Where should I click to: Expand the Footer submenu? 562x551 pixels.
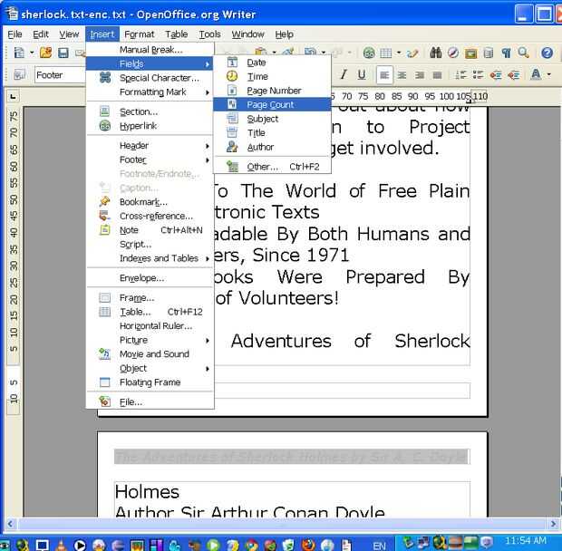(x=150, y=159)
